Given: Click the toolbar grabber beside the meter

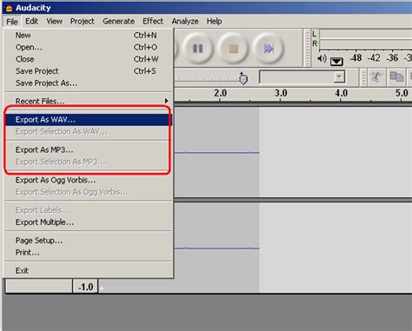Looking at the screenshot, I should [x=308, y=48].
